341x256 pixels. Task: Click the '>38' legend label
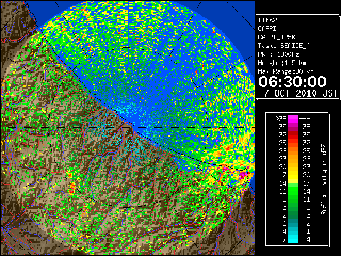tap(281, 119)
